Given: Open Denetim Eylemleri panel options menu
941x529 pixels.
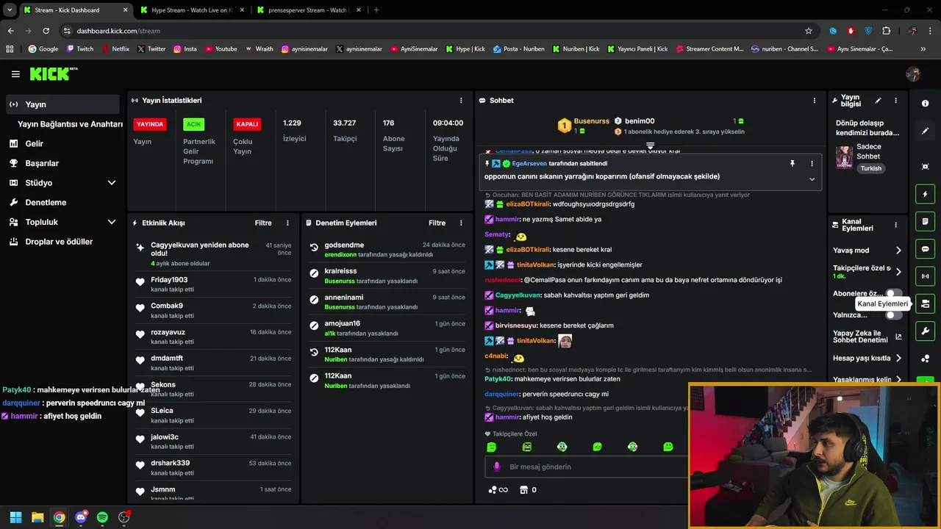Looking at the screenshot, I should (x=461, y=223).
